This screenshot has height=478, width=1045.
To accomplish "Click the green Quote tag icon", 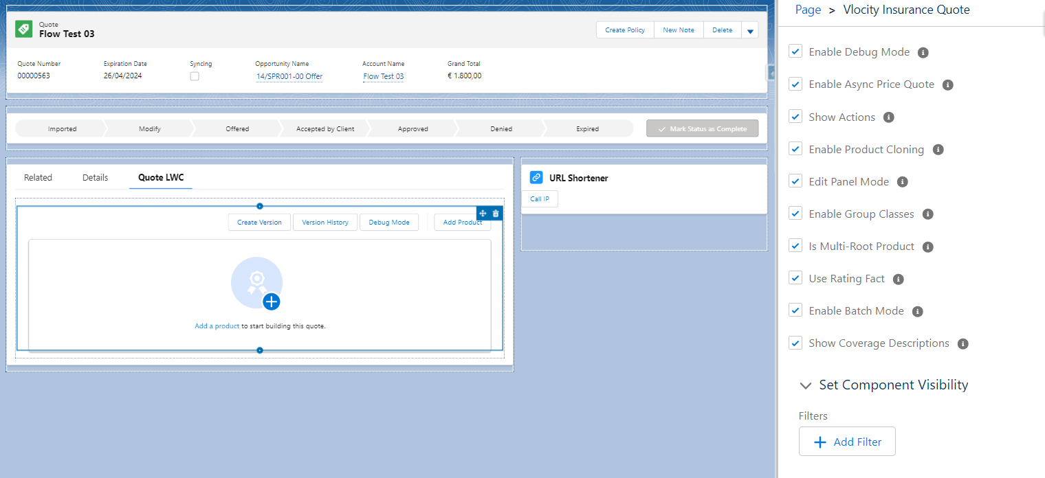I will pos(24,29).
